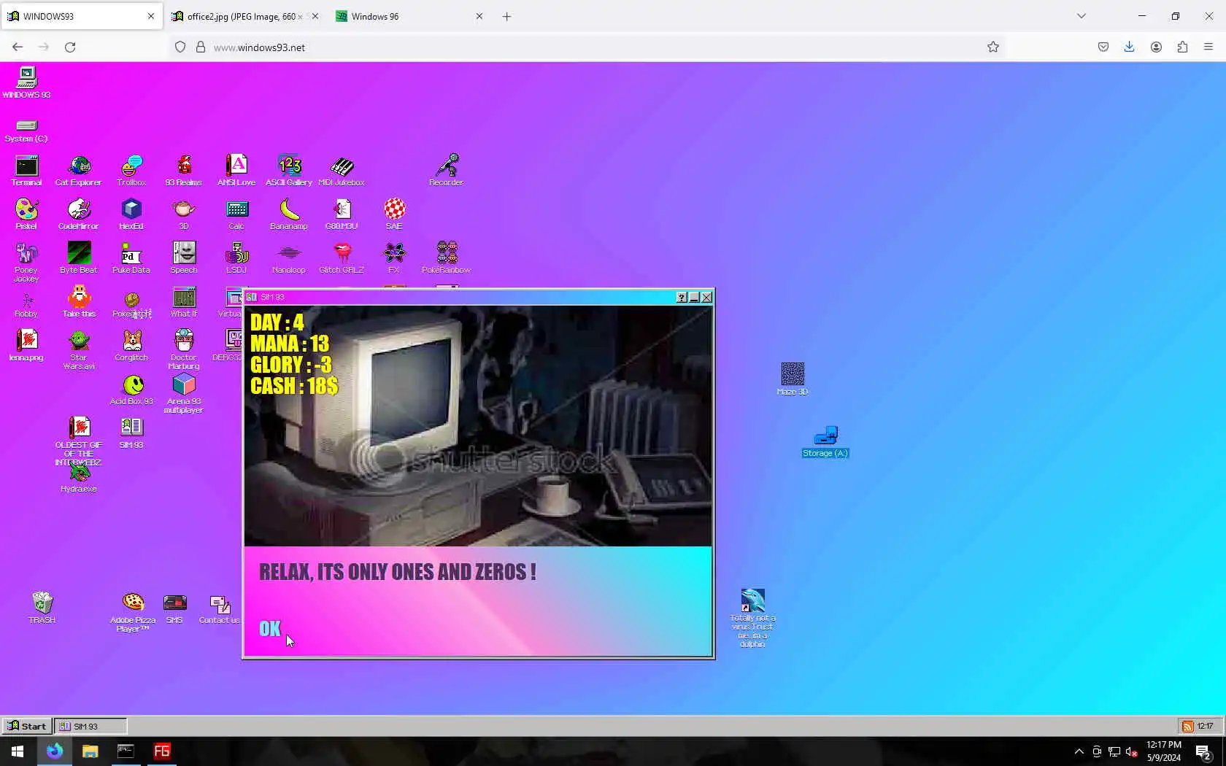
Task: Open the Windows 93 Start menu
Action: point(27,726)
